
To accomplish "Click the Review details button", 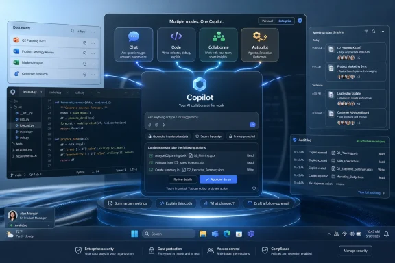I will tap(183, 179).
